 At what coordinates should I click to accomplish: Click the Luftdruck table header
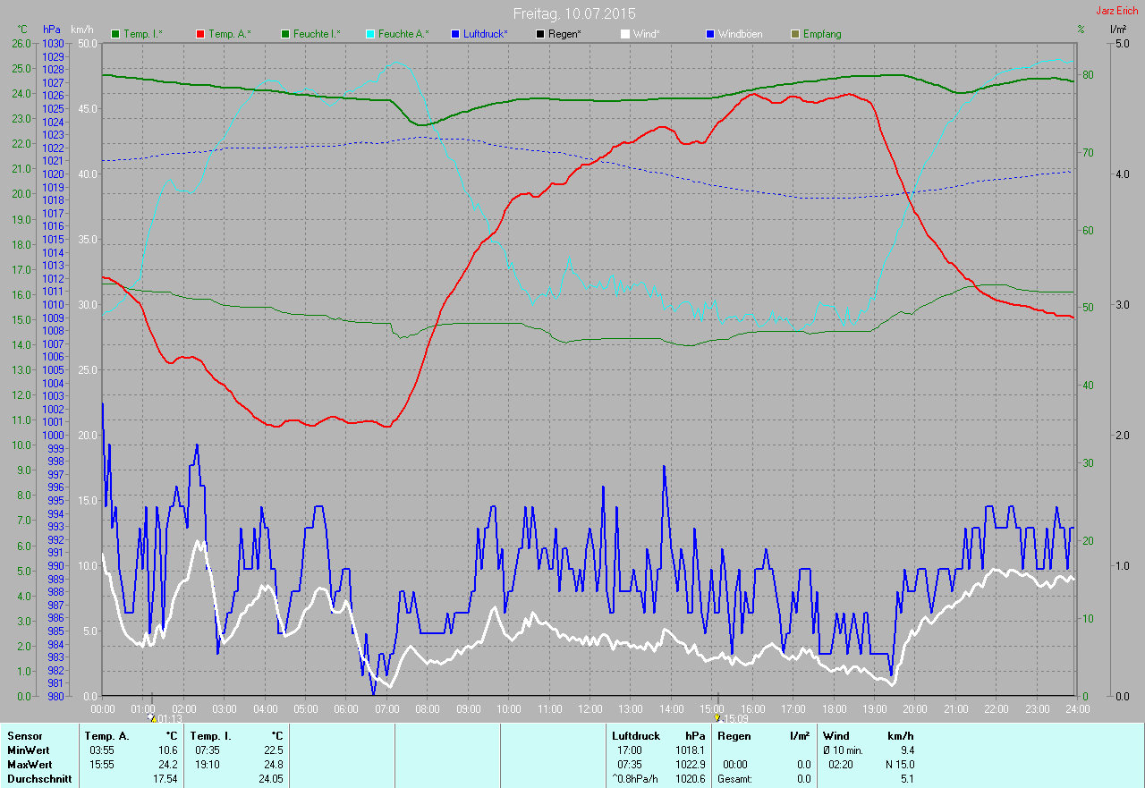636,736
